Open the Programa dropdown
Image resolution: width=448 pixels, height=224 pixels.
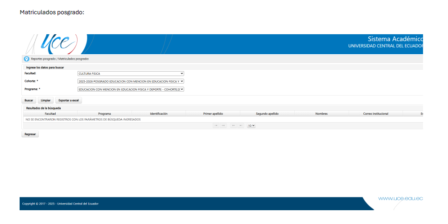(131, 89)
